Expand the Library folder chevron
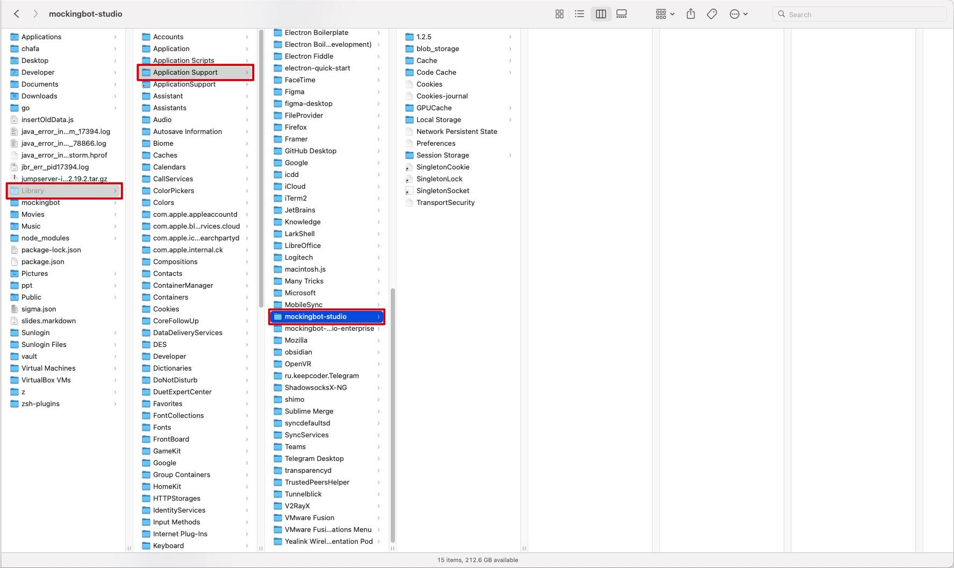 click(115, 190)
